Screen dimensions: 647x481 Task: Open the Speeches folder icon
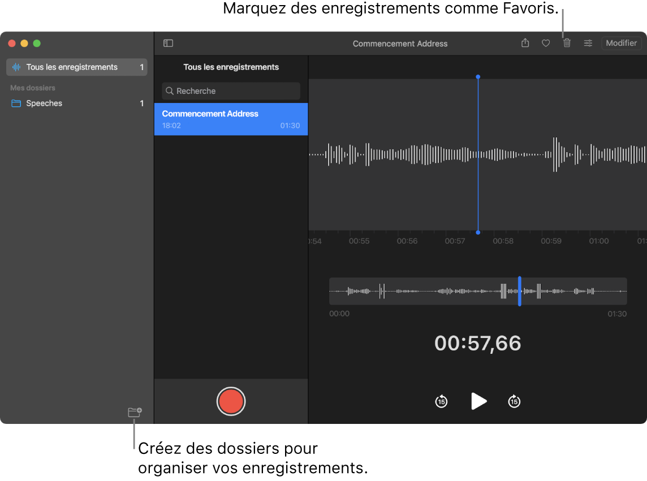pos(16,103)
